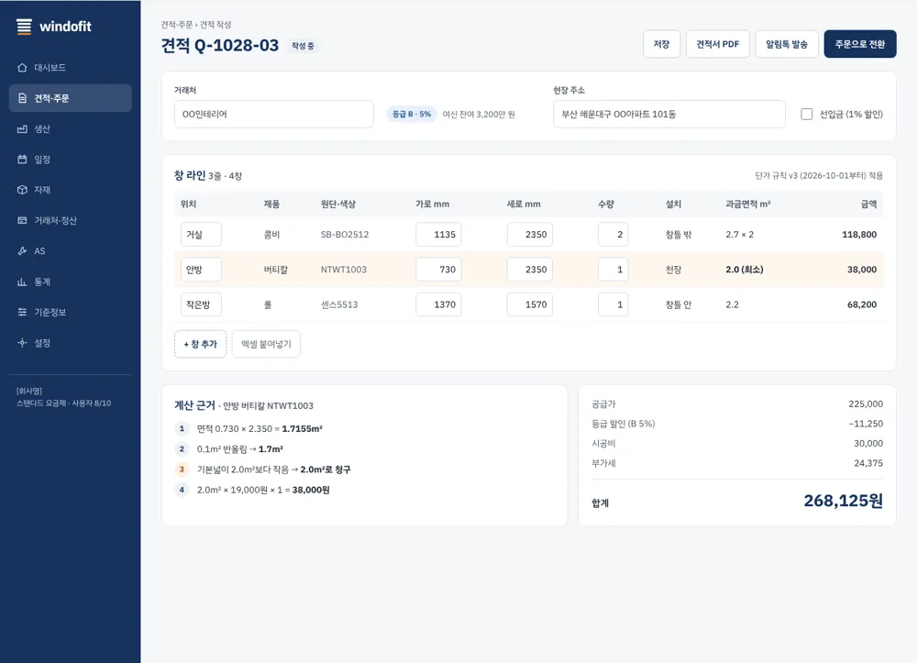The width and height of the screenshot is (917, 663).
Task: Click the 견적서 PDF button
Action: [x=718, y=44]
